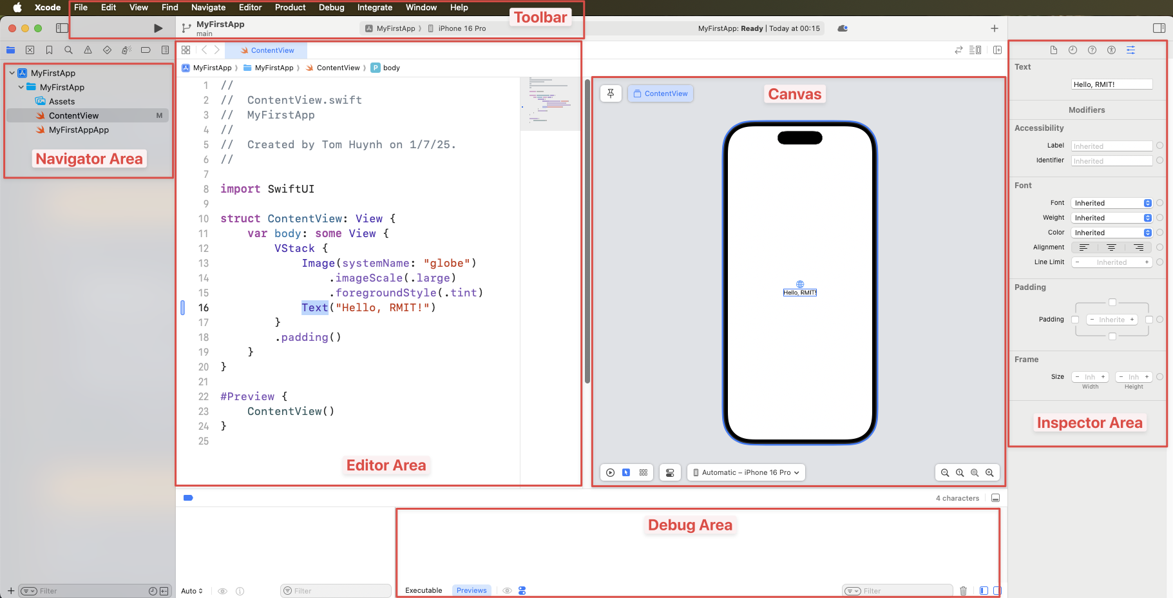The image size is (1173, 598).
Task: Open the Project navigator folder icon
Action: click(x=10, y=50)
